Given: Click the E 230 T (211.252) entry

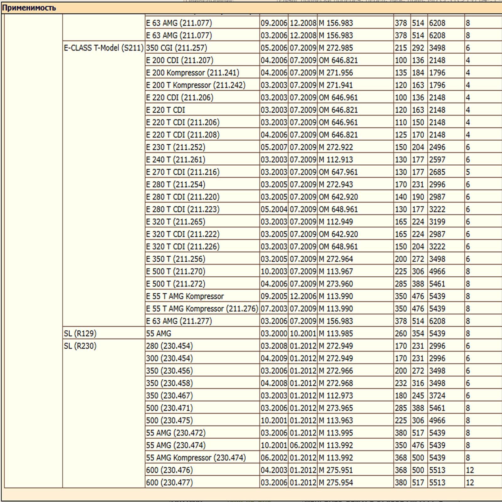Looking at the screenshot, I should coord(175,147).
